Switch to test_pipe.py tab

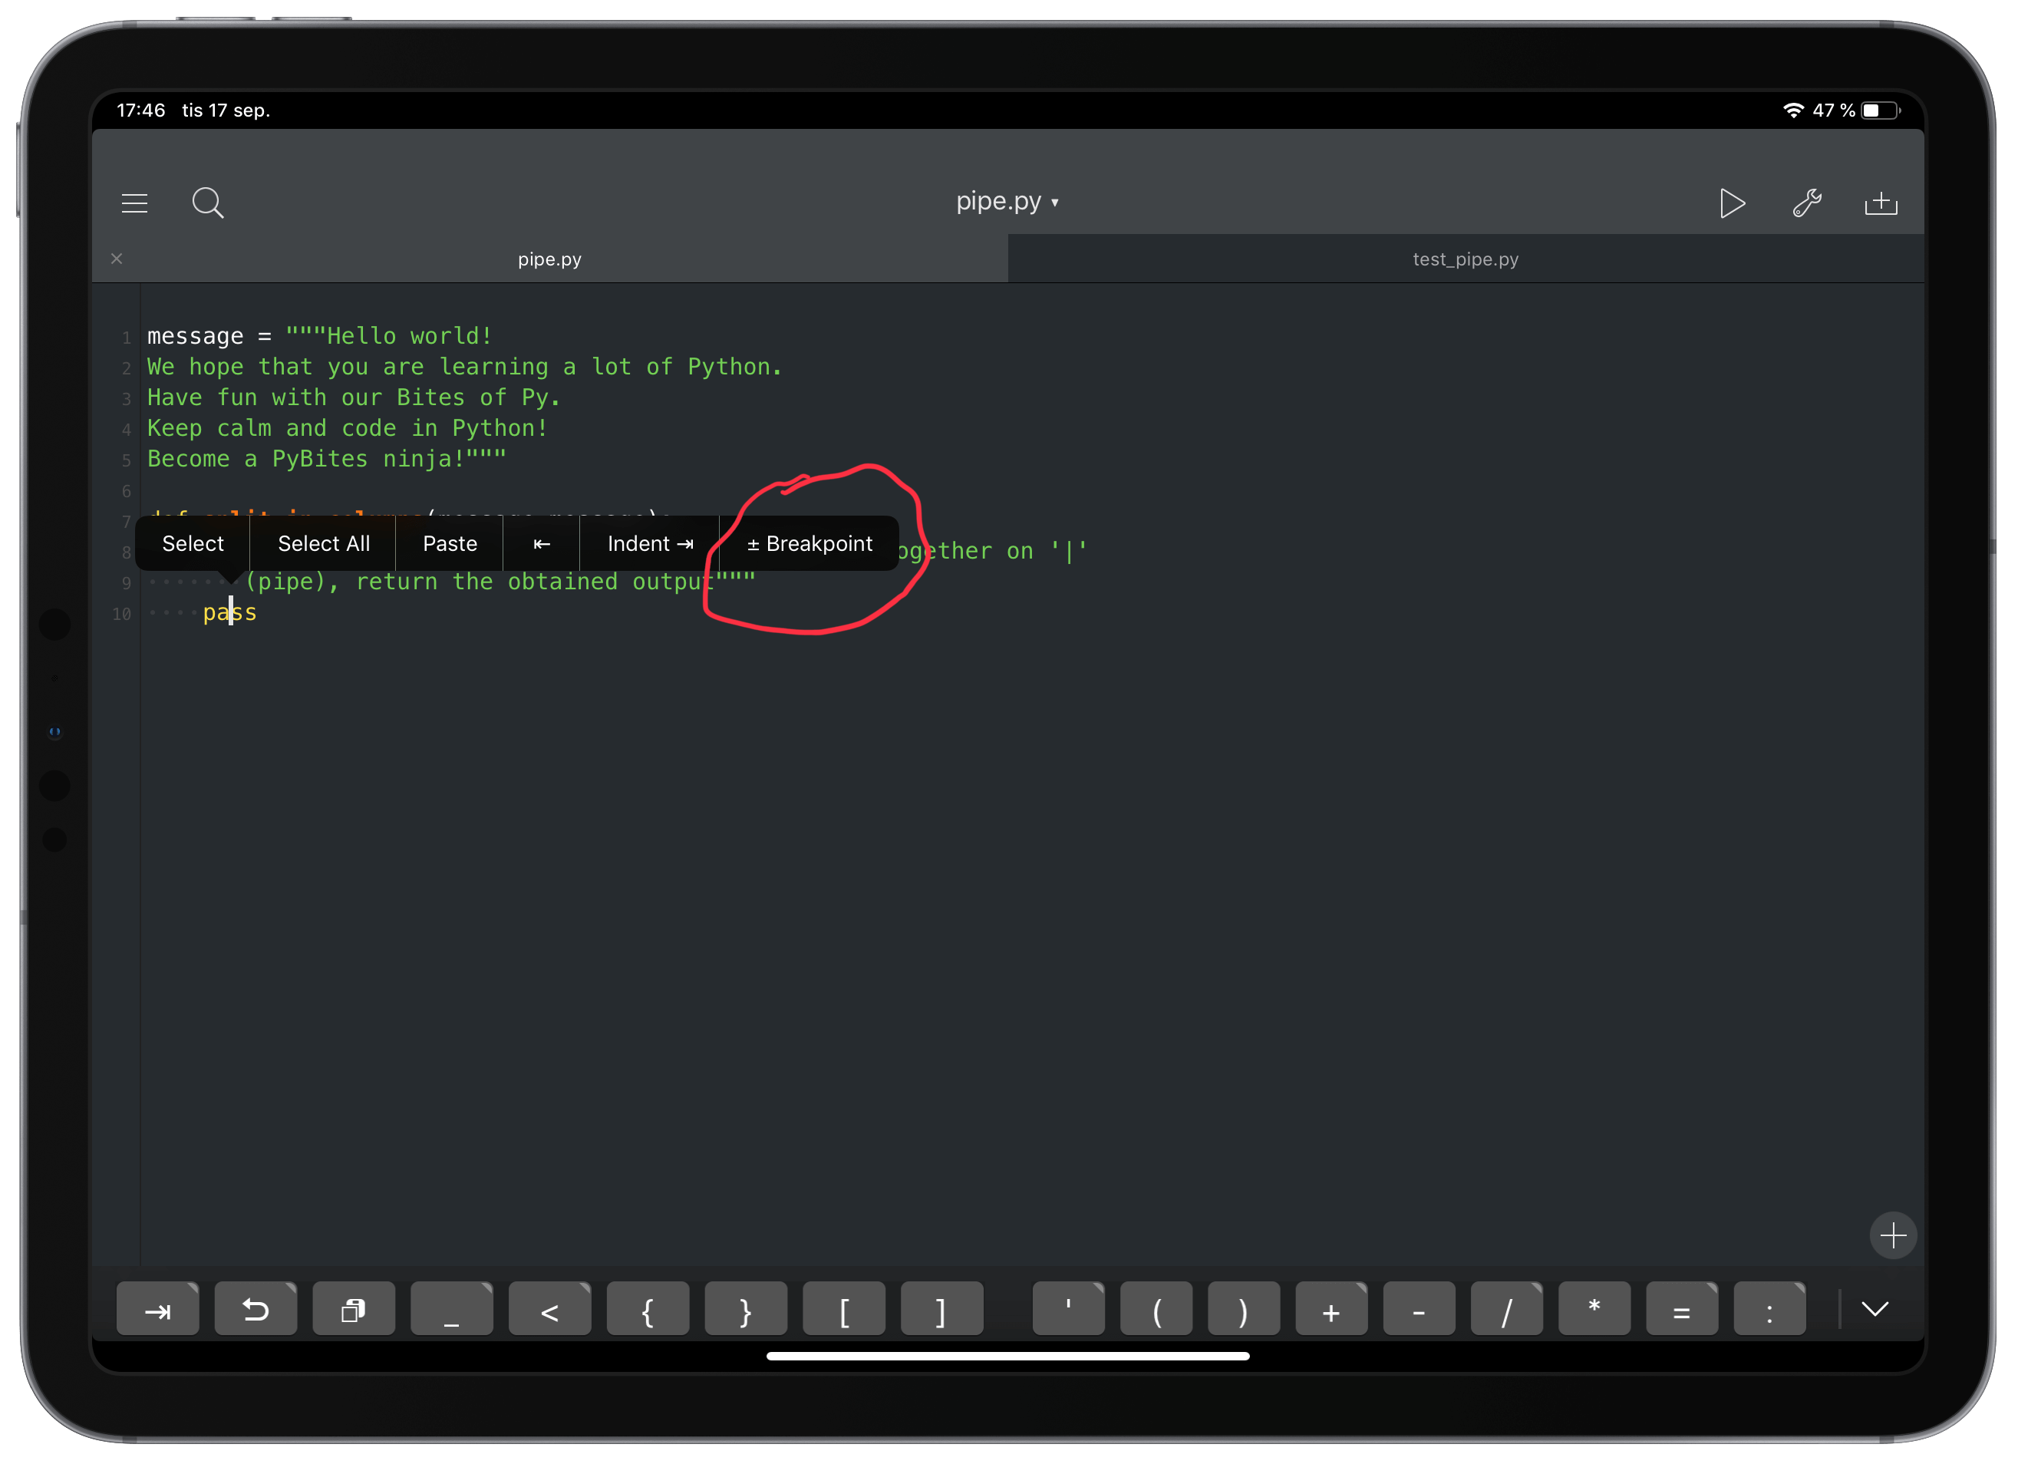click(x=1465, y=259)
